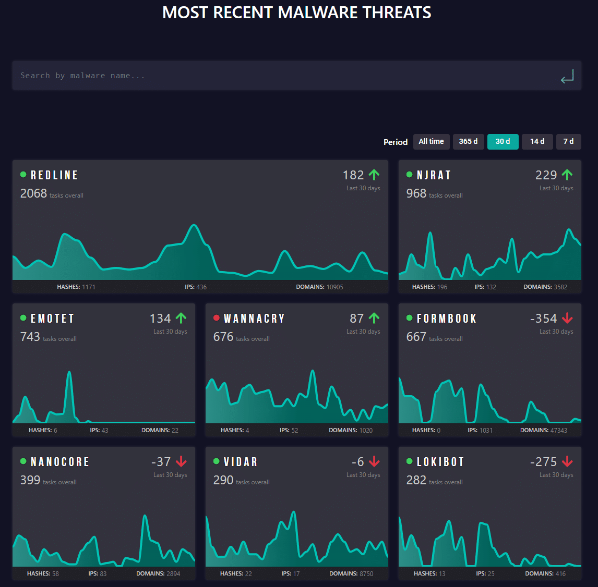598x587 pixels.
Task: Click the red down arrow on Lokibot card
Action: coord(567,461)
